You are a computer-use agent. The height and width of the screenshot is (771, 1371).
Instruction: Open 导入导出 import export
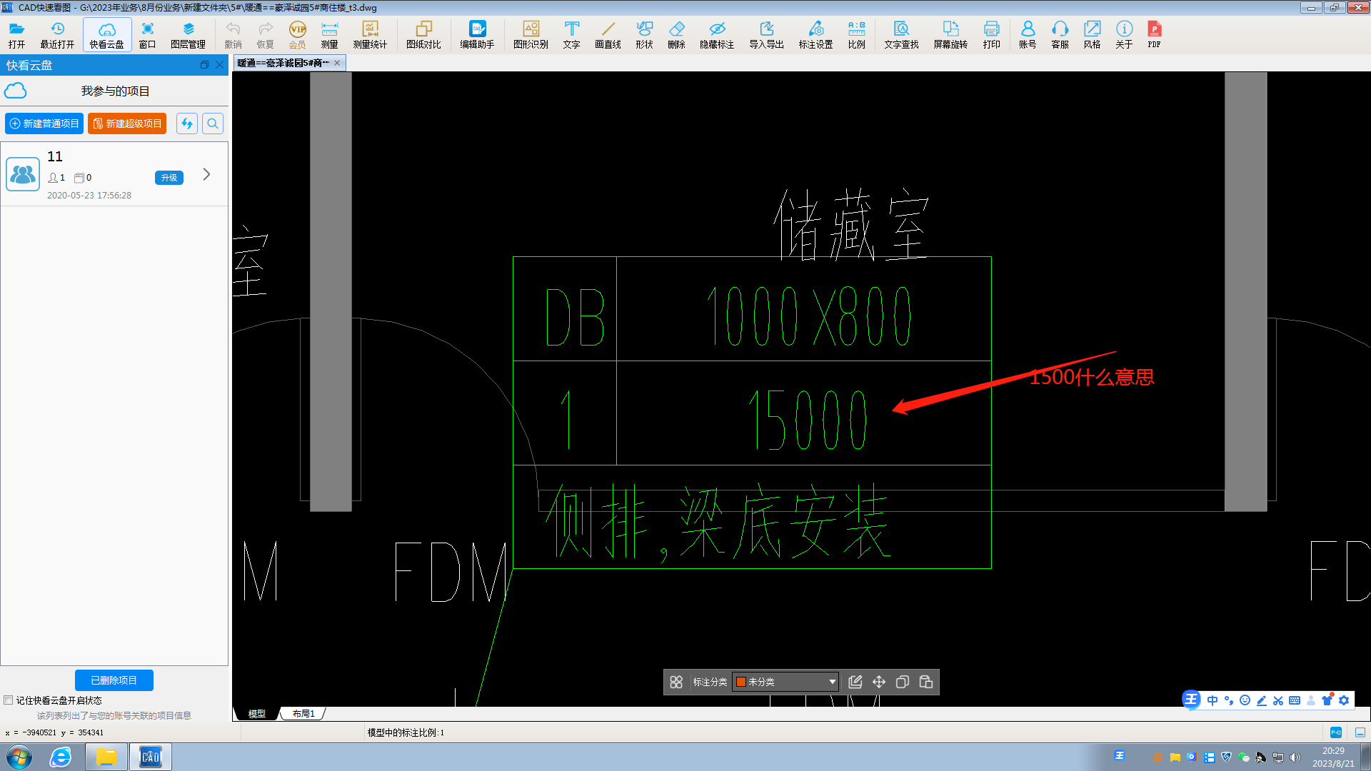pos(766,34)
